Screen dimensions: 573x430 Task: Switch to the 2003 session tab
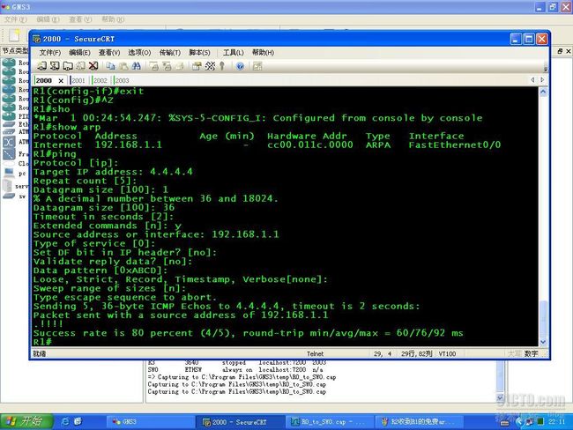point(122,80)
